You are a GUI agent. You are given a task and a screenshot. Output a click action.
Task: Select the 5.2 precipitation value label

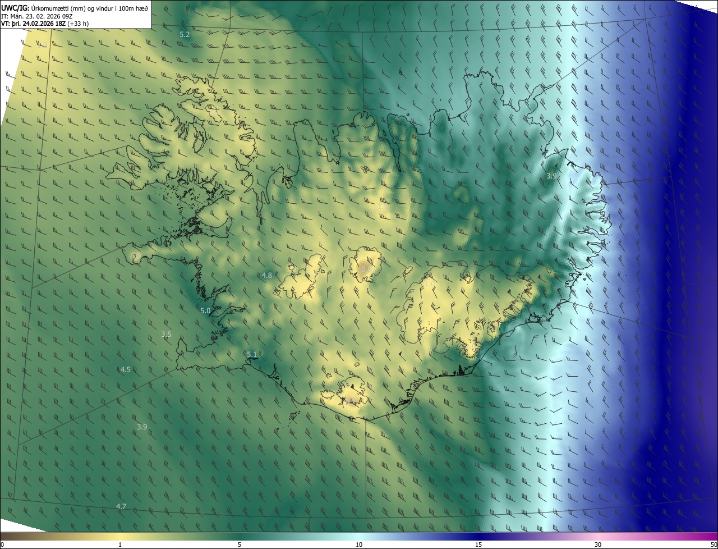coord(185,35)
